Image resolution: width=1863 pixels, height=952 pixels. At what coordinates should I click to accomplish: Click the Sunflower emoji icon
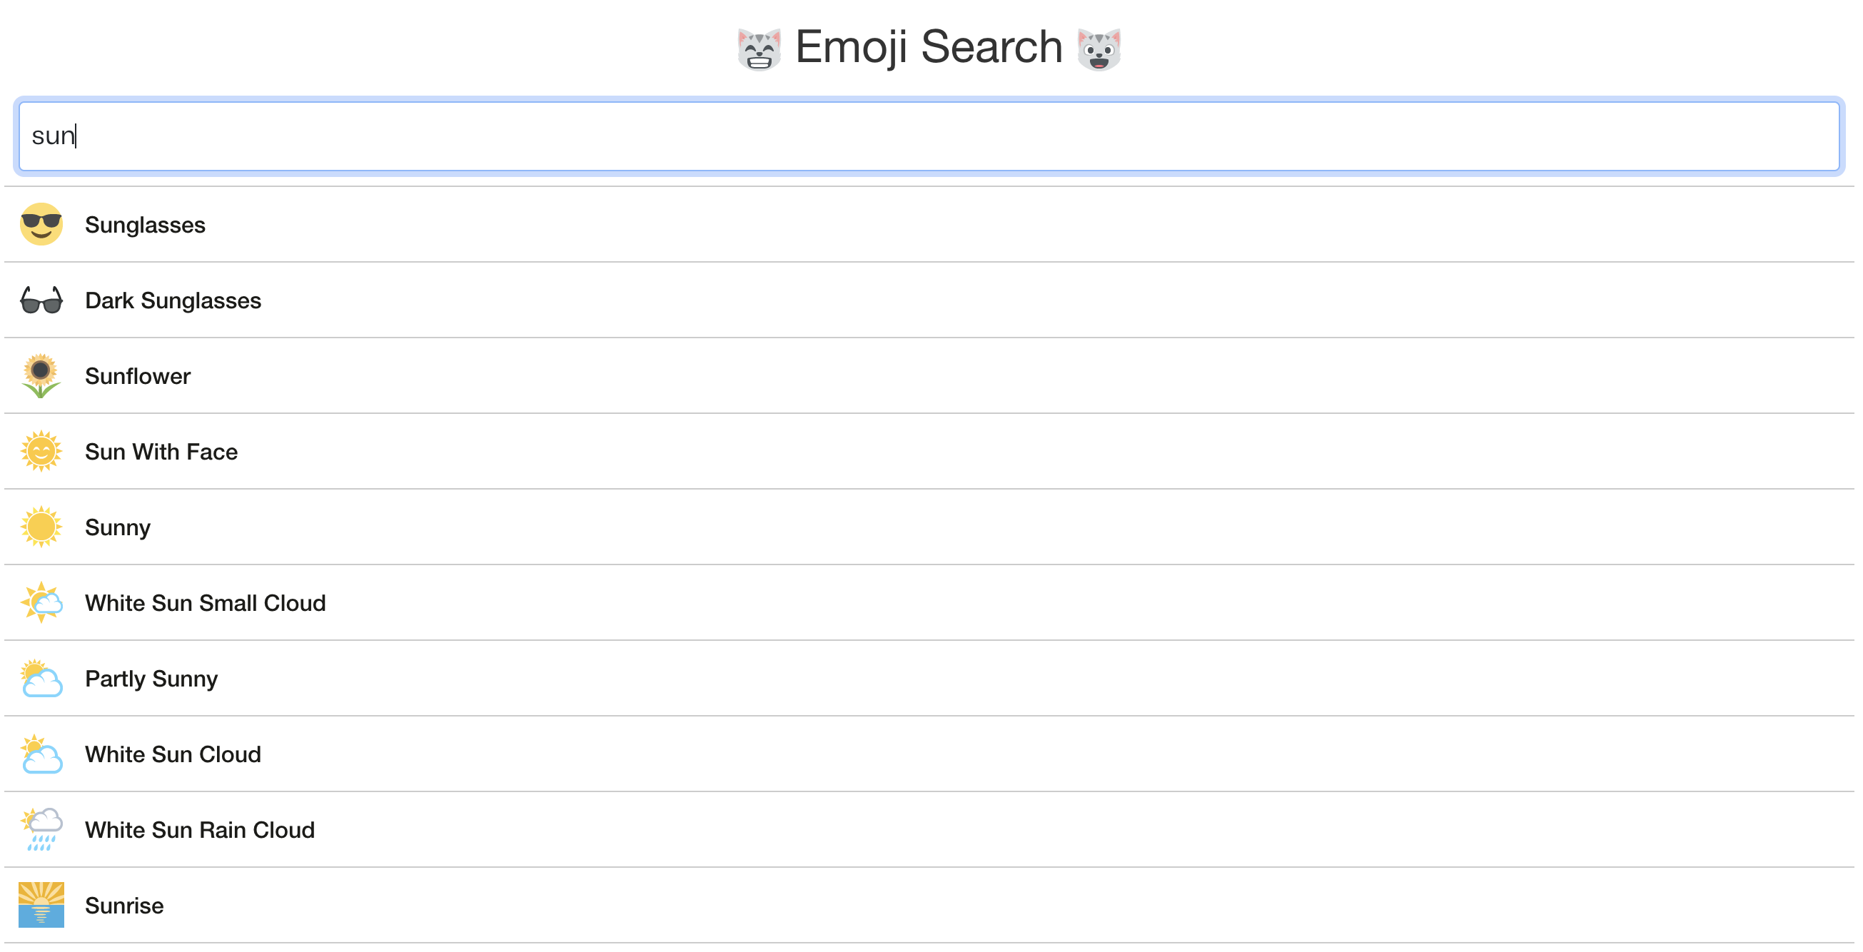point(41,376)
